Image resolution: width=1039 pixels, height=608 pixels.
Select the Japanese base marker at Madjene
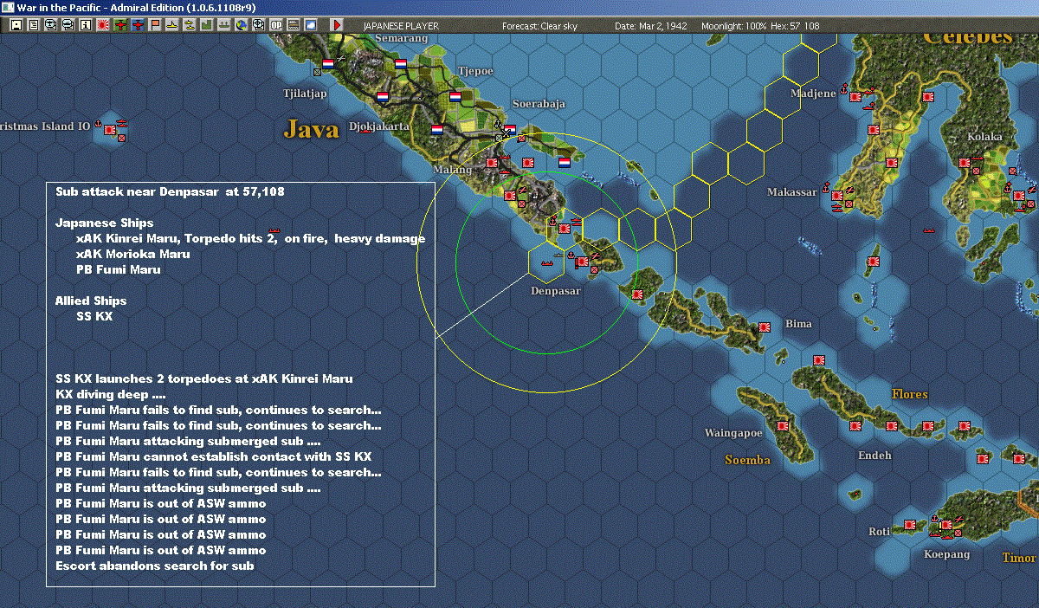(856, 97)
